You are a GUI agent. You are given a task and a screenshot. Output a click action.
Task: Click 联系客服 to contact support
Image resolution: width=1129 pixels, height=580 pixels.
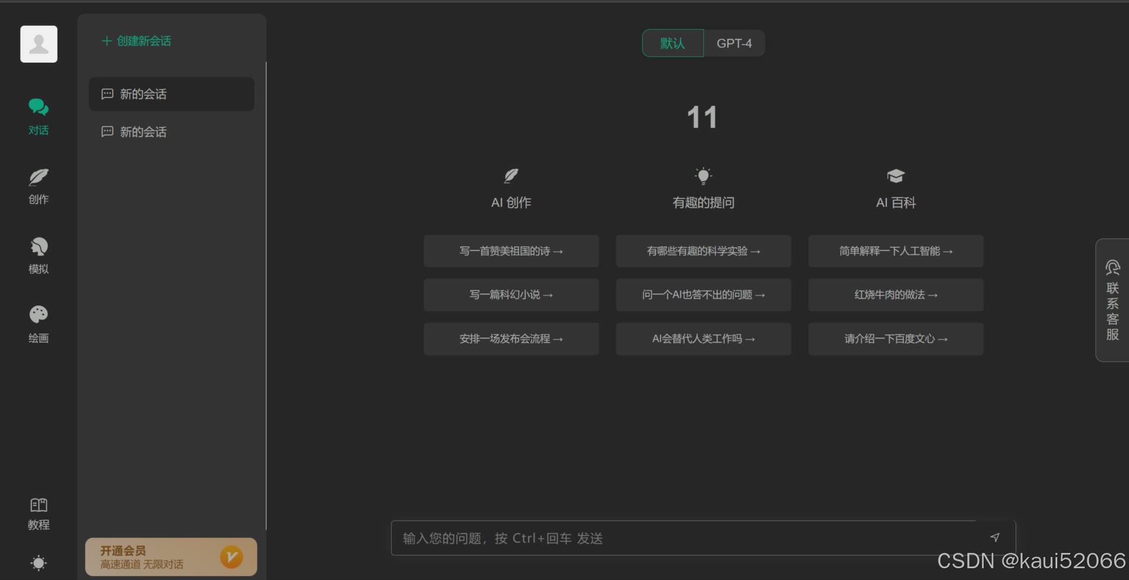1112,300
